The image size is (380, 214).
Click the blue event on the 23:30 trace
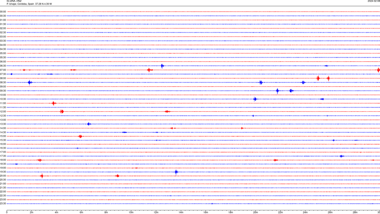click(212, 204)
